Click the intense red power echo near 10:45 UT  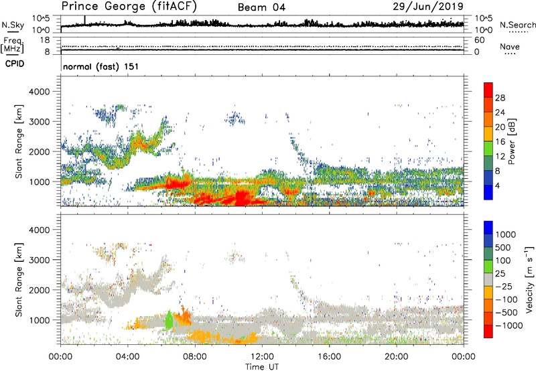(241, 198)
